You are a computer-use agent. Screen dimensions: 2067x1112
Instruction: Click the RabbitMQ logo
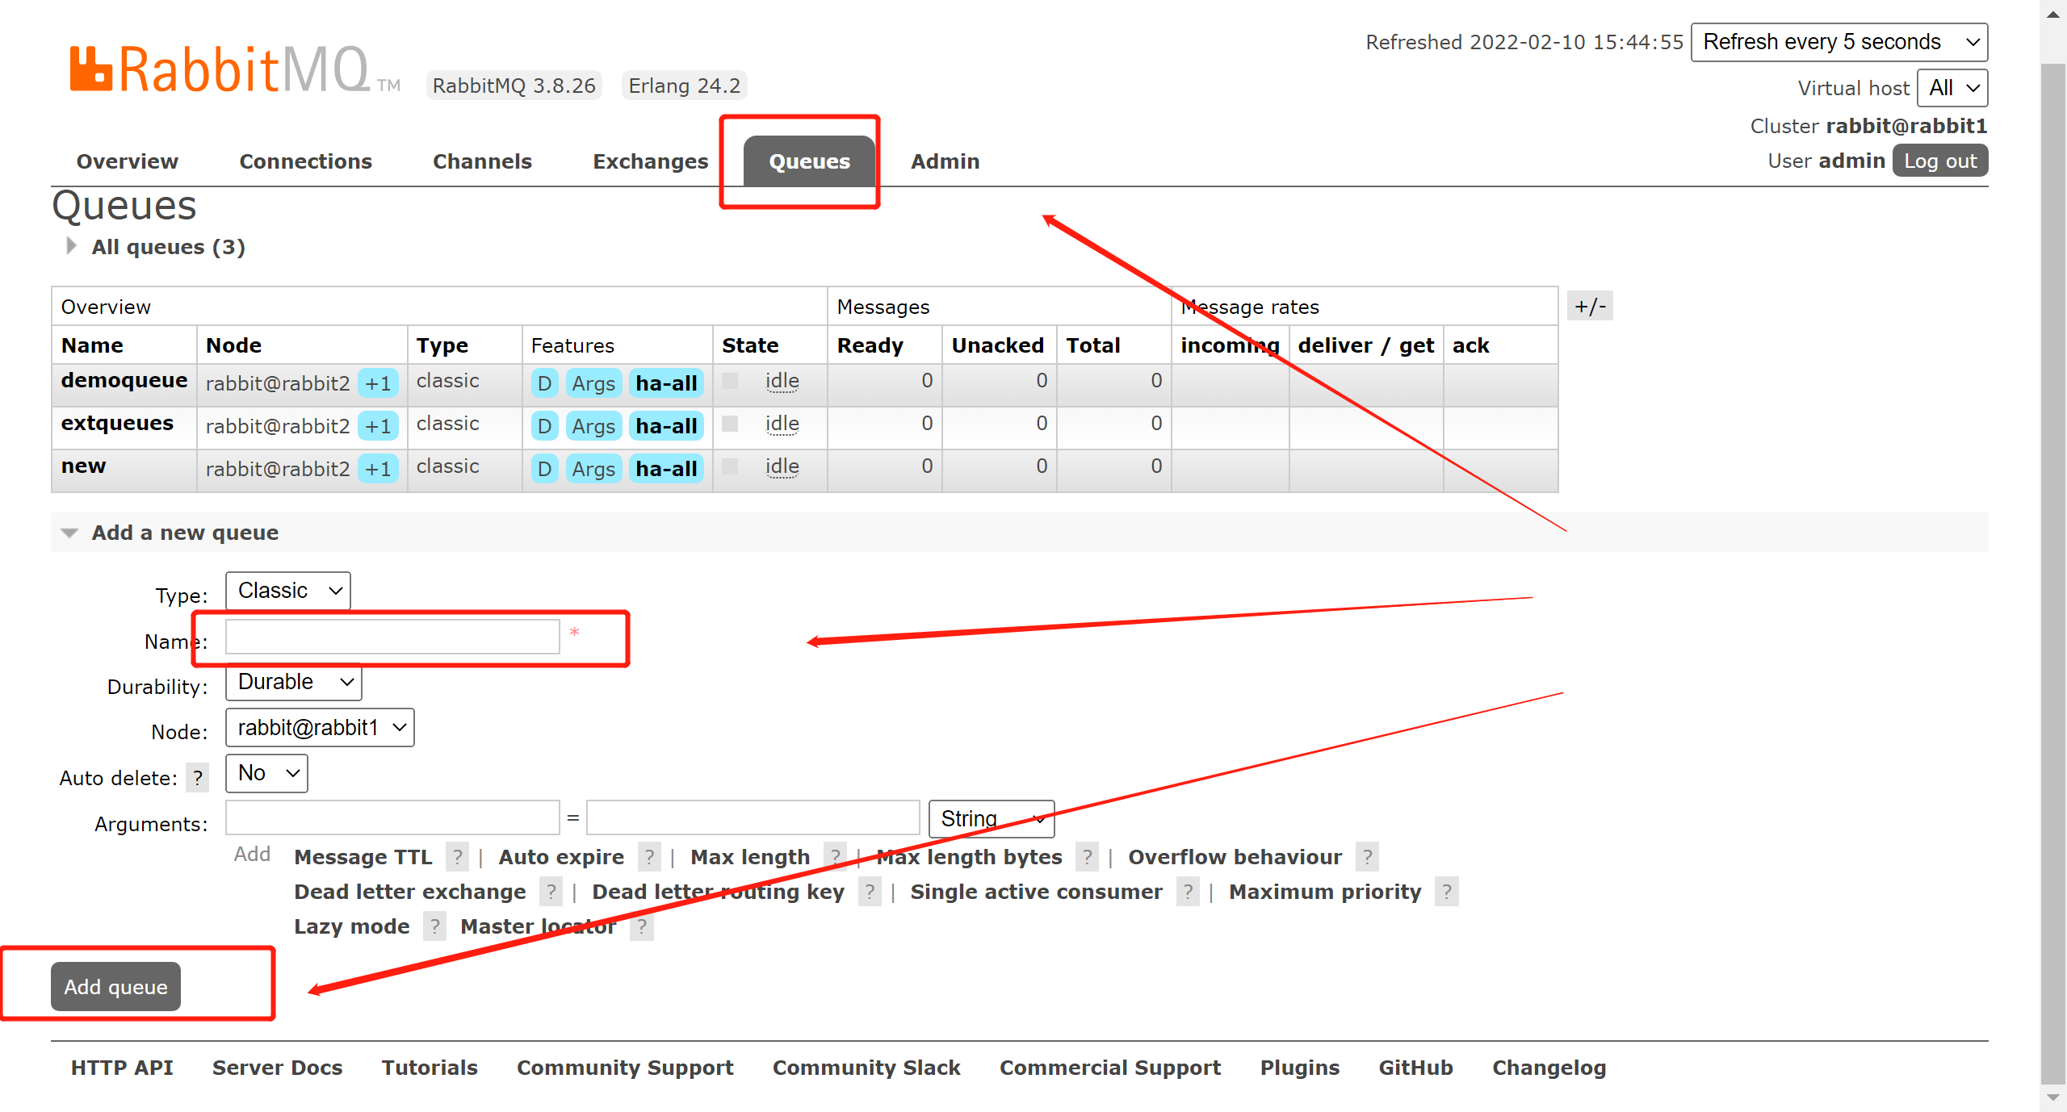coord(220,69)
